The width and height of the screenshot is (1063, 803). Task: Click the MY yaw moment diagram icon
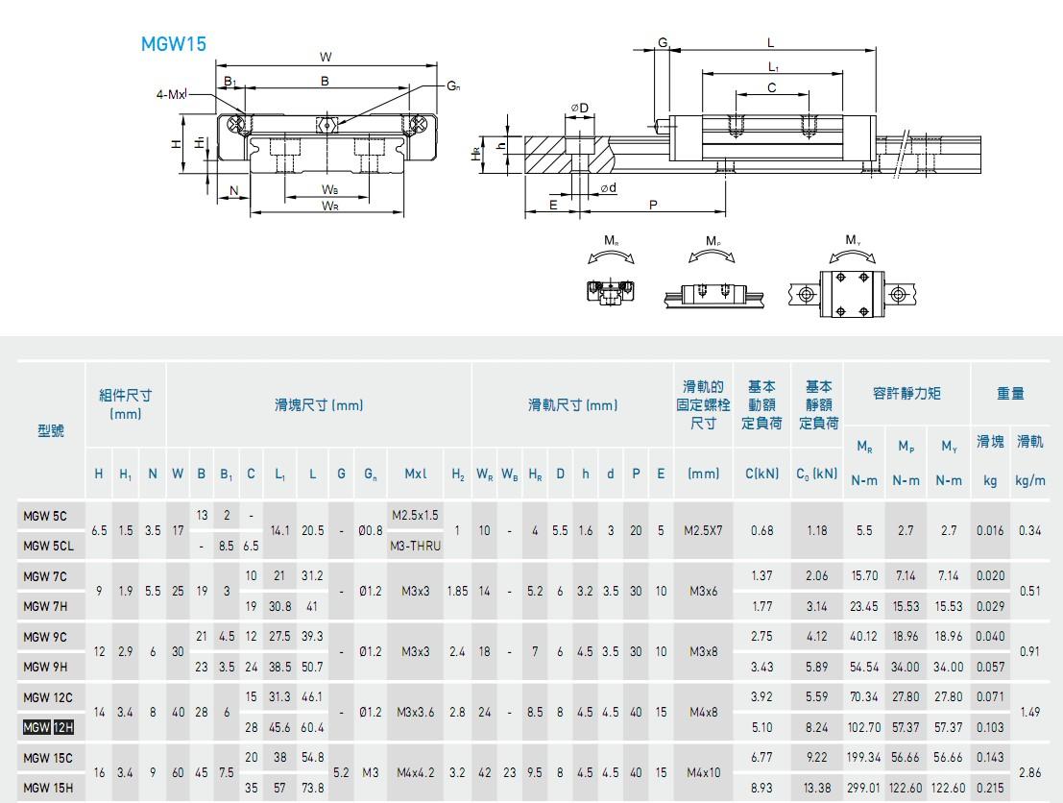pos(853,280)
